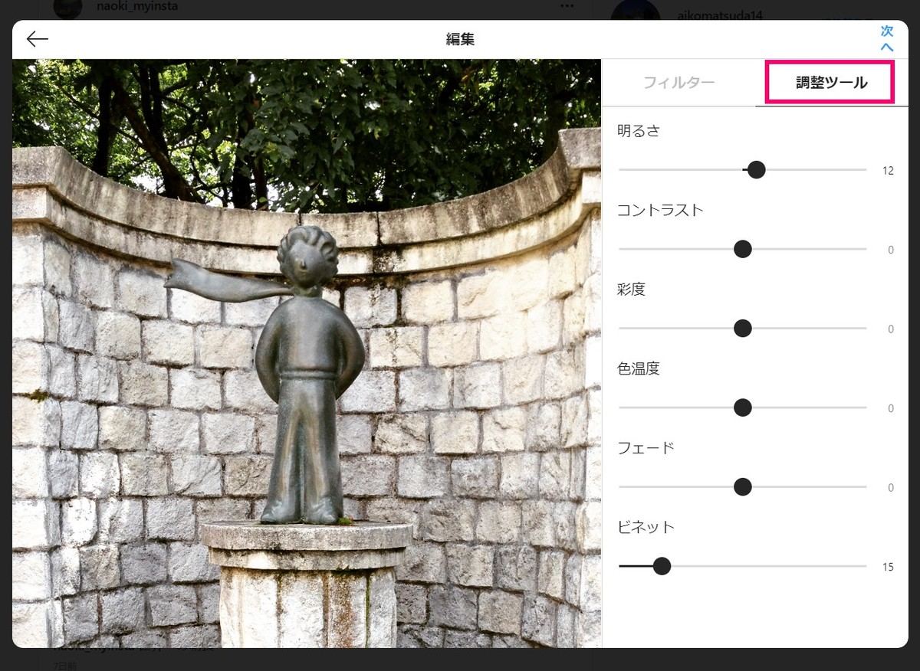This screenshot has height=671, width=920.
Task: Click the 編集 title text
Action: click(460, 39)
